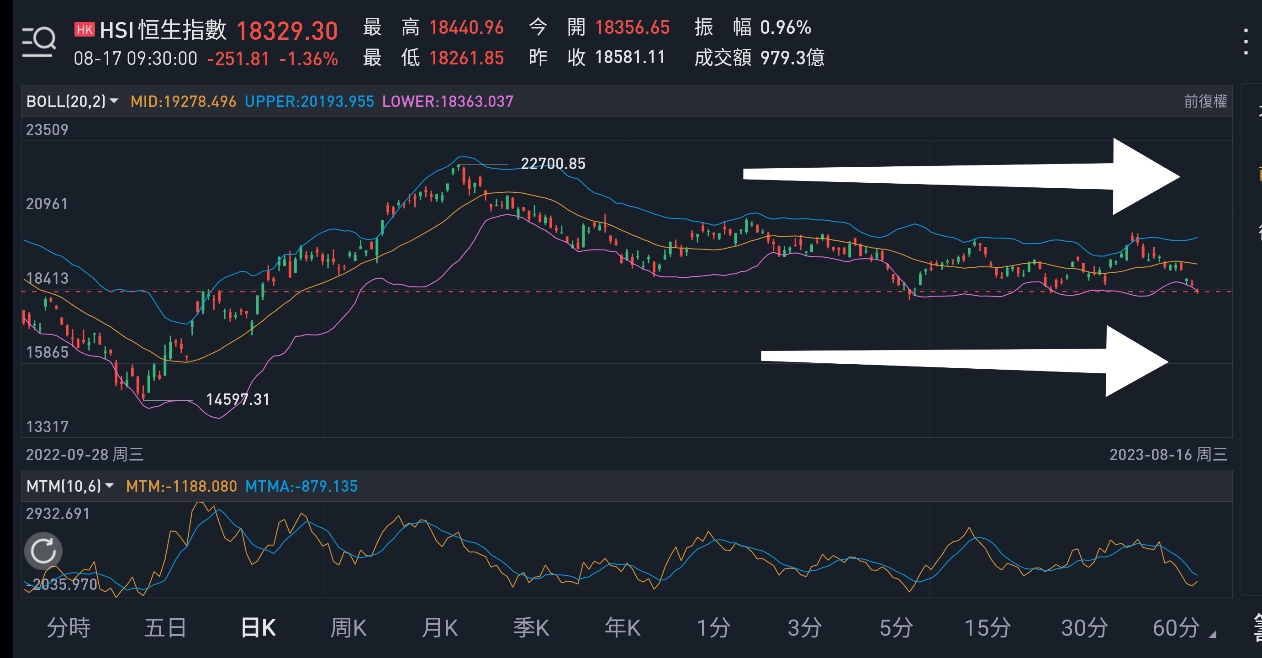Tap the 2022-09-28 周三 start date
The width and height of the screenshot is (1262, 658).
85,454
